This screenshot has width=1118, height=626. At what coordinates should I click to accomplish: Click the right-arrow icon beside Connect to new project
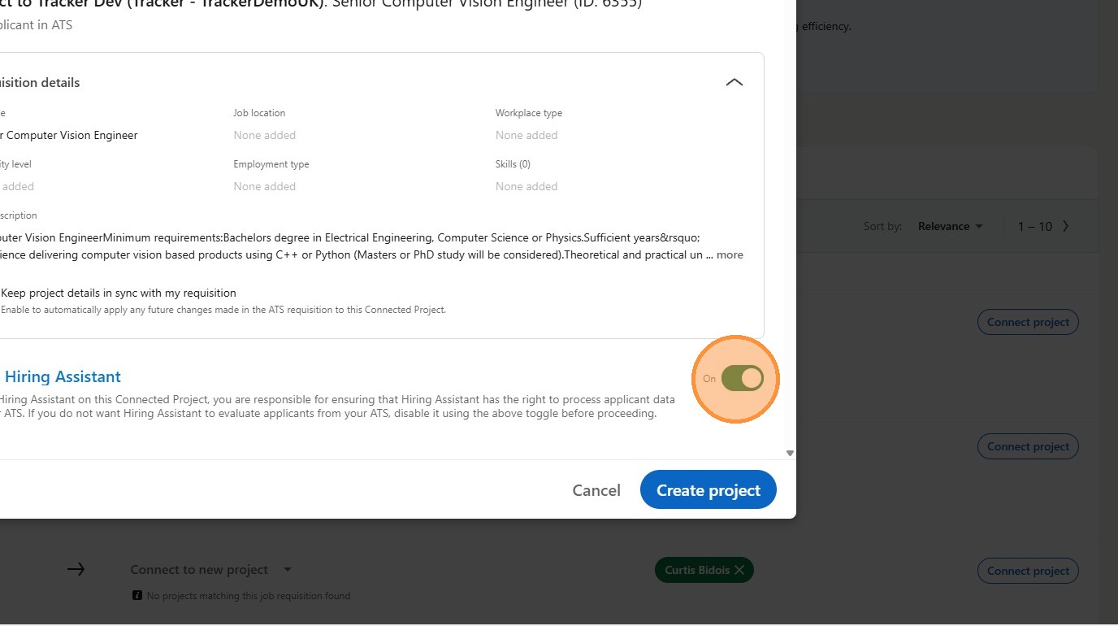[x=76, y=569]
